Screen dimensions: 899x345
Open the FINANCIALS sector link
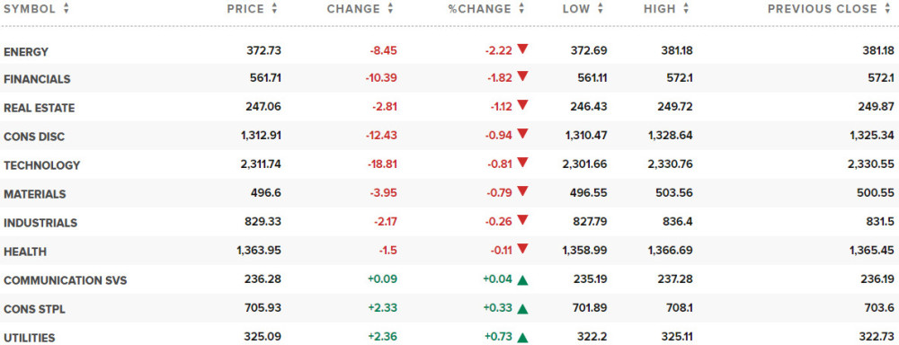click(x=37, y=79)
